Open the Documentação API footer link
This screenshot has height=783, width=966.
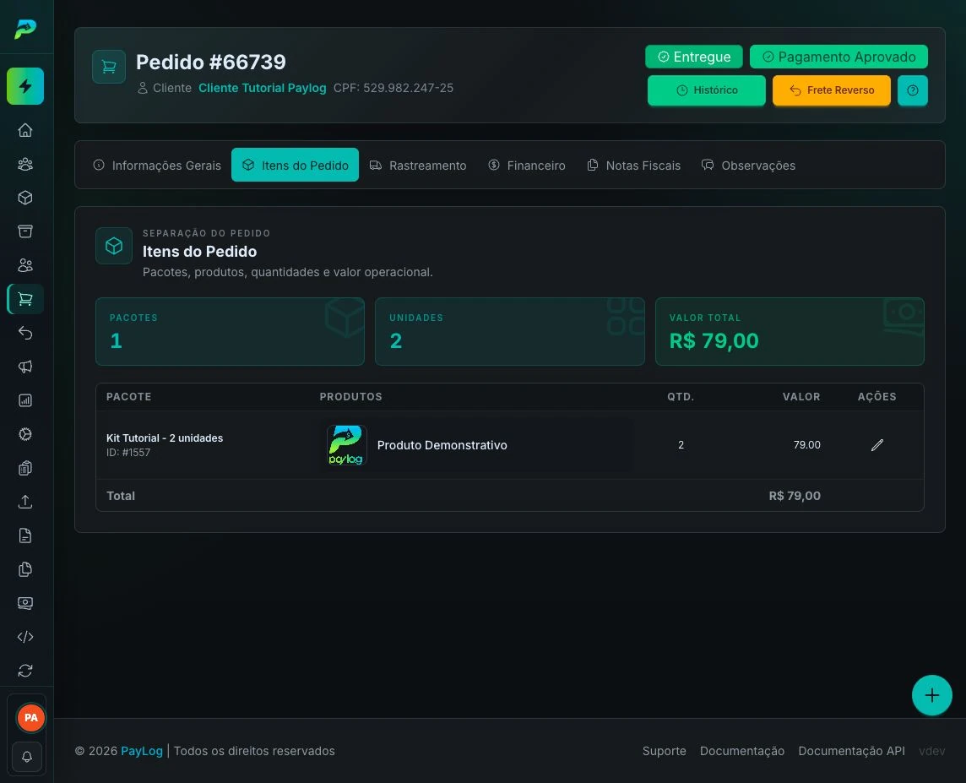coord(851,751)
